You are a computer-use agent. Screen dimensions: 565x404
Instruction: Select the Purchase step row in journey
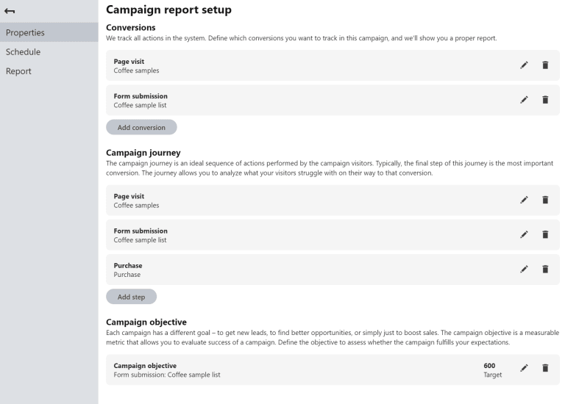point(294,270)
